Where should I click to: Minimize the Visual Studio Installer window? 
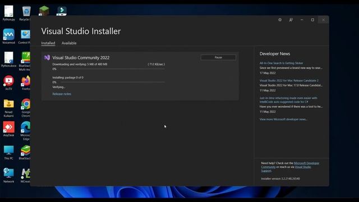tap(302, 20)
